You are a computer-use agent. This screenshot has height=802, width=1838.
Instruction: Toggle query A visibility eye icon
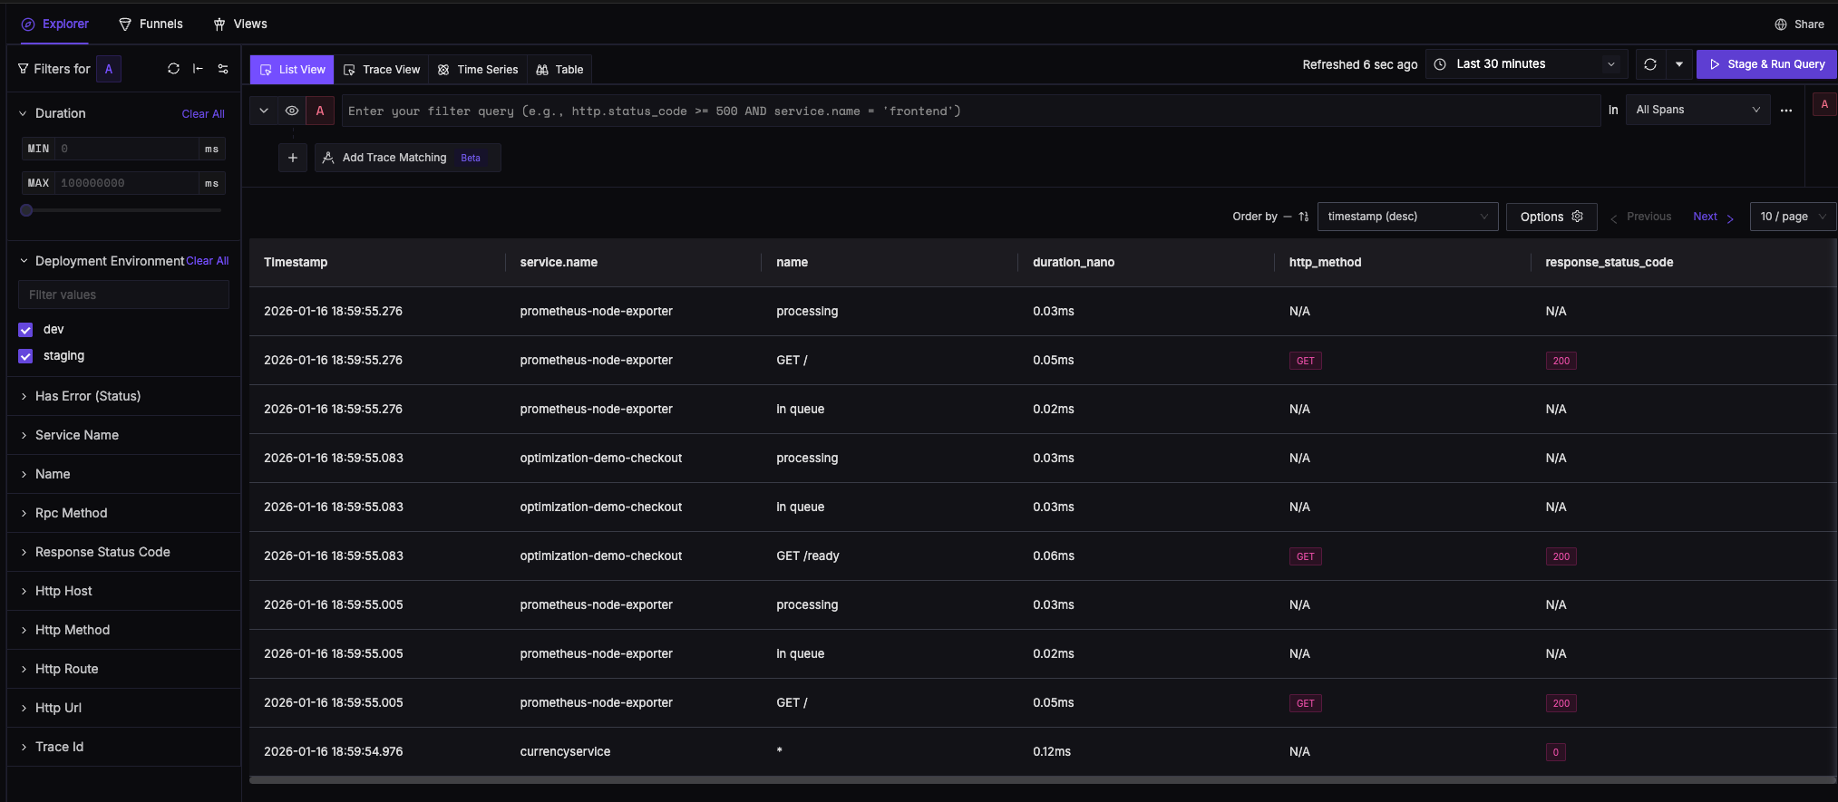click(292, 111)
